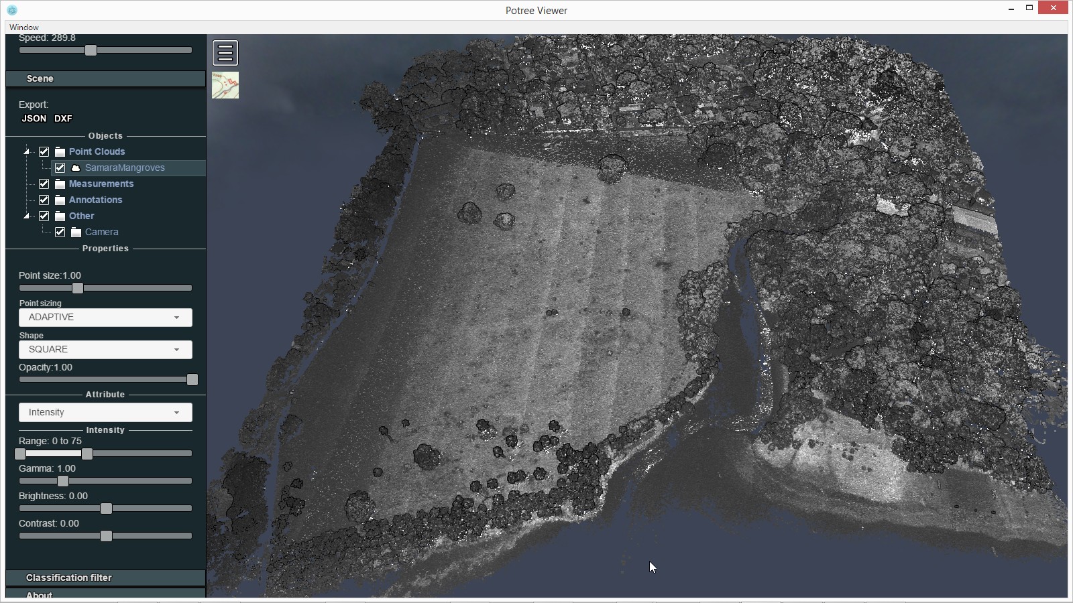This screenshot has width=1073, height=603.
Task: Maximize the Potree Viewer window
Action: coord(1029,8)
